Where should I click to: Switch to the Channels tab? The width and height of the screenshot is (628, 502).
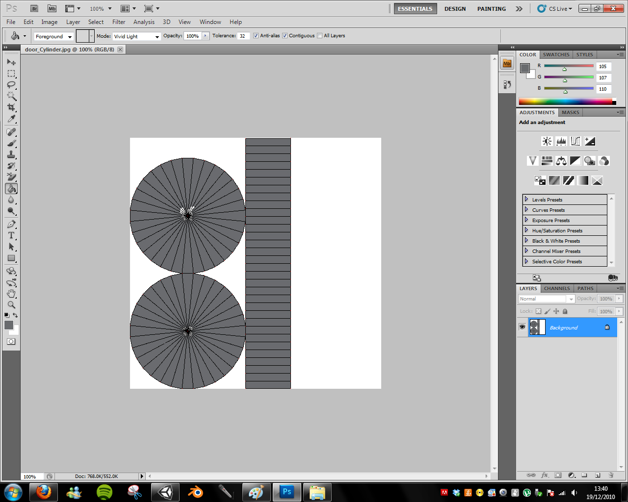(x=557, y=288)
